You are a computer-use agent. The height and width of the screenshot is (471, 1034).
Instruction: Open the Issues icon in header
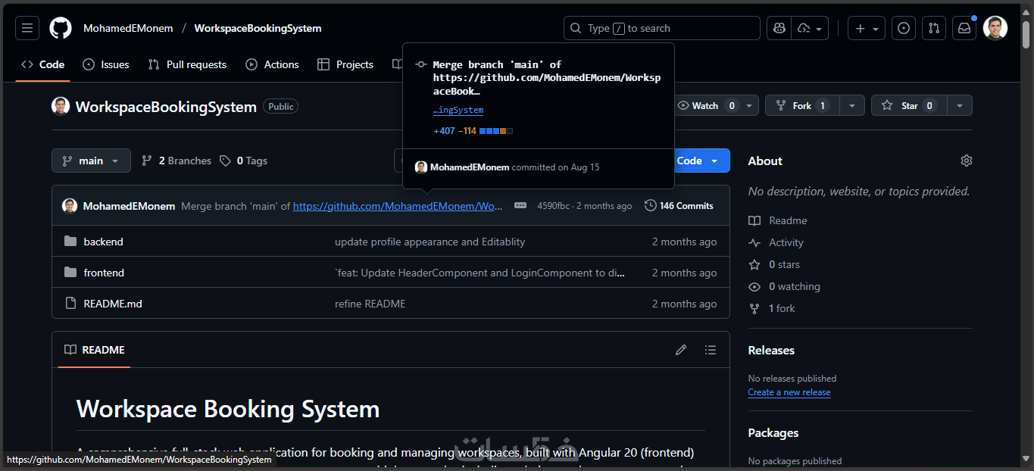[904, 28]
